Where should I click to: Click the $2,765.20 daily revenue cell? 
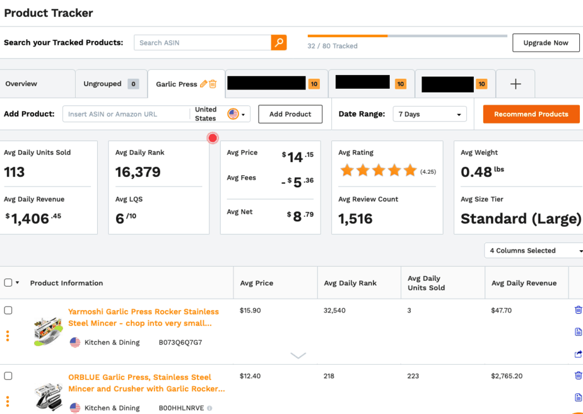(x=507, y=376)
